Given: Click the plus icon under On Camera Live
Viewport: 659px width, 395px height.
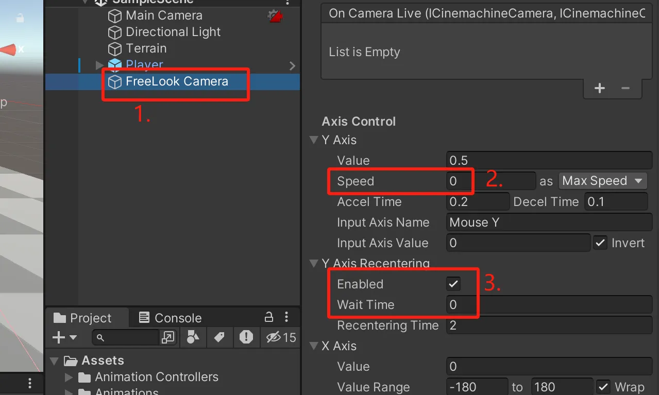Looking at the screenshot, I should tap(599, 88).
